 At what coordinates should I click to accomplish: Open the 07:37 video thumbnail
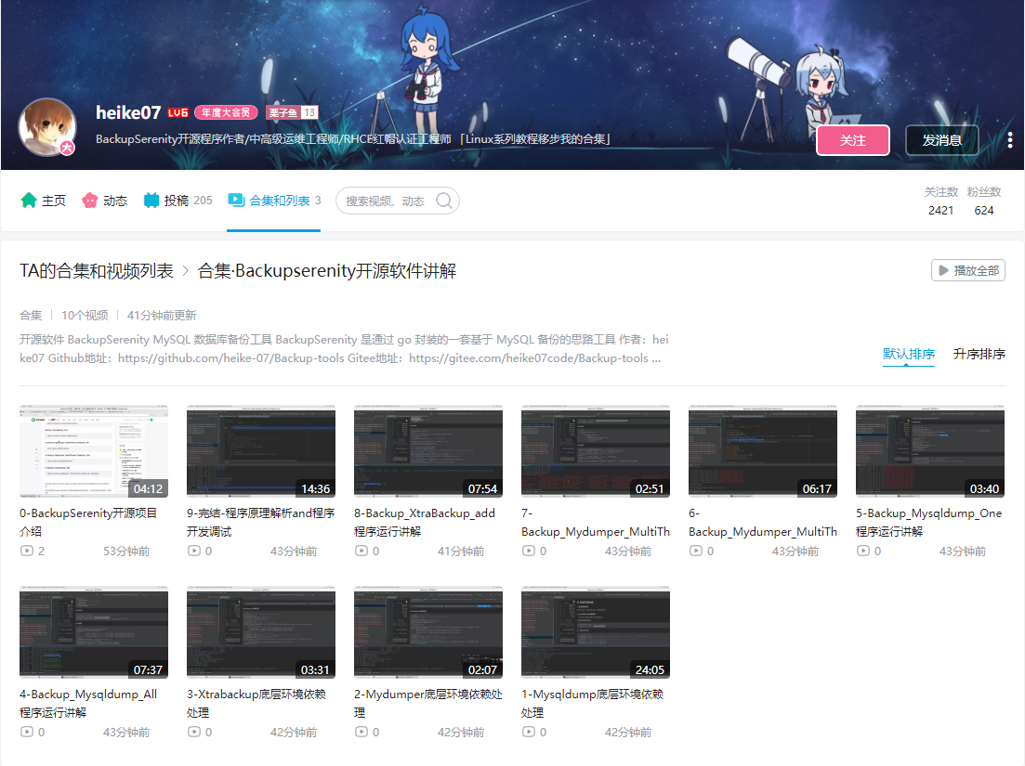[94, 632]
